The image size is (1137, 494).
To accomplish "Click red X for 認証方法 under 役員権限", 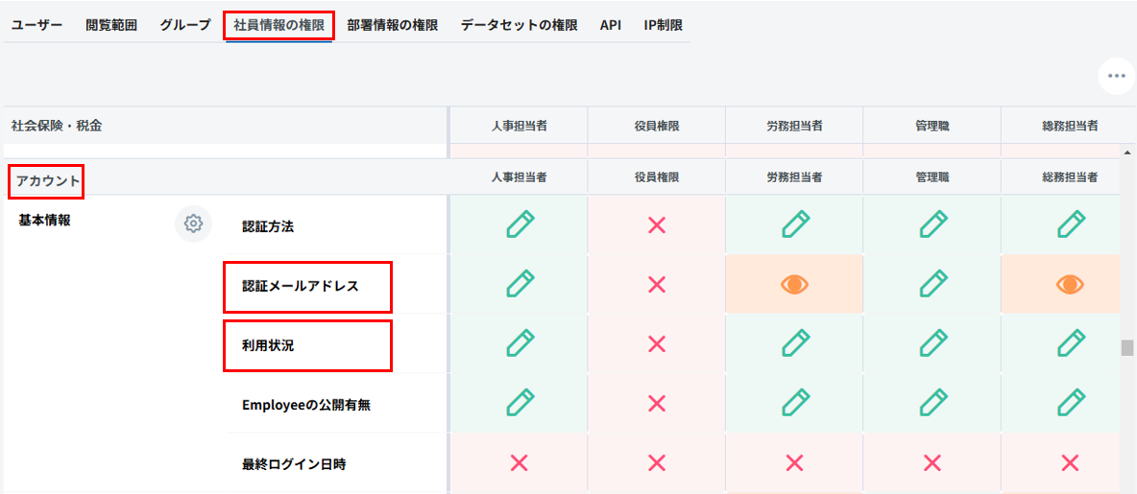I will click(x=657, y=224).
